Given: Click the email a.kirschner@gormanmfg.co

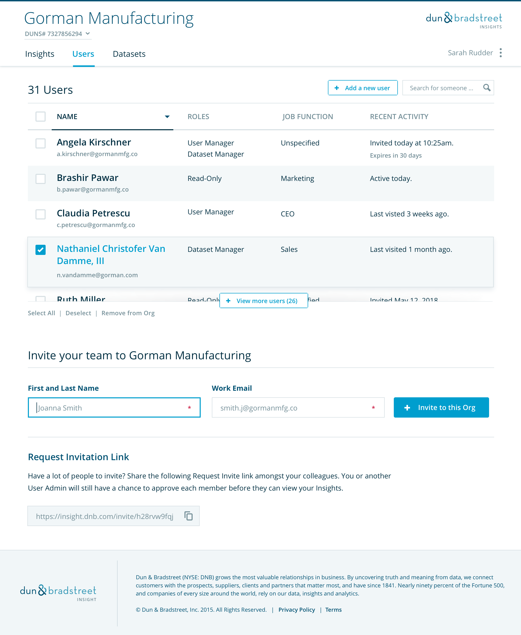Looking at the screenshot, I should (97, 154).
